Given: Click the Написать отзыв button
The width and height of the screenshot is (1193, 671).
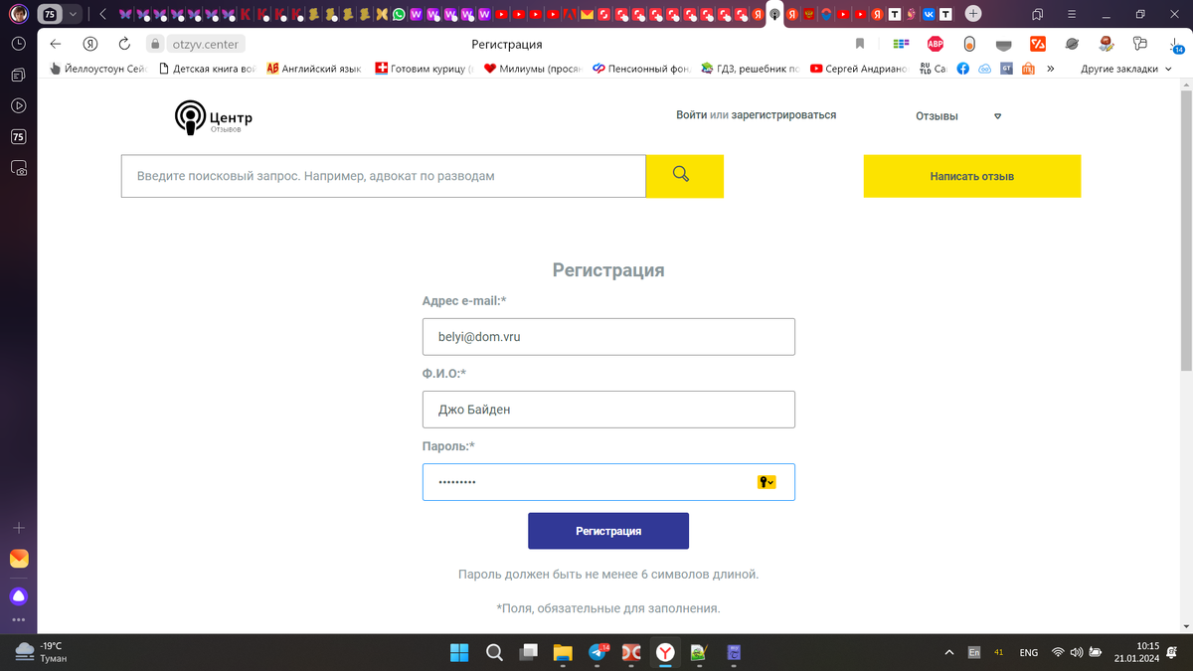Looking at the screenshot, I should tap(971, 176).
